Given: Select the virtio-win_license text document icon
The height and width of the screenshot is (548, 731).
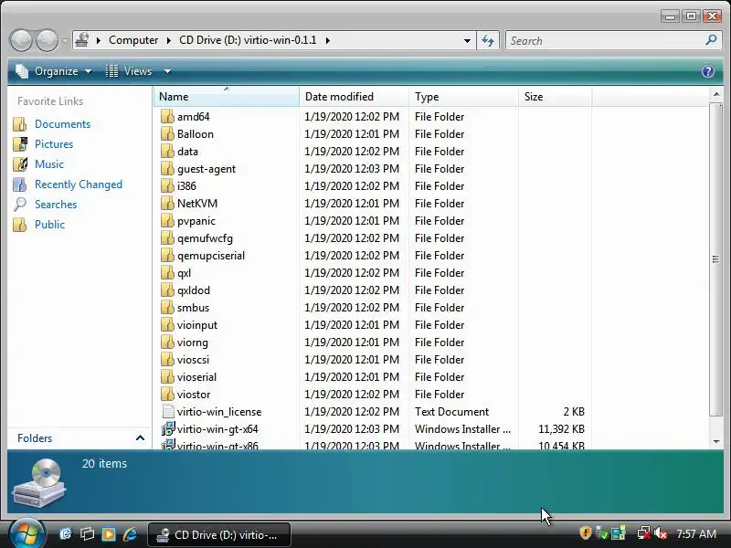Looking at the screenshot, I should point(167,412).
